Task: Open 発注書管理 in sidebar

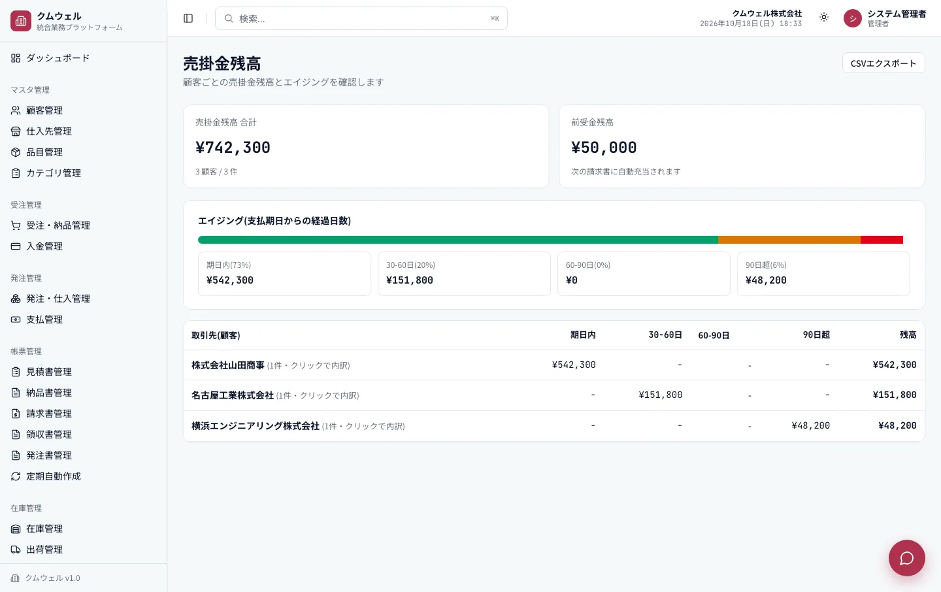Action: (x=84, y=455)
